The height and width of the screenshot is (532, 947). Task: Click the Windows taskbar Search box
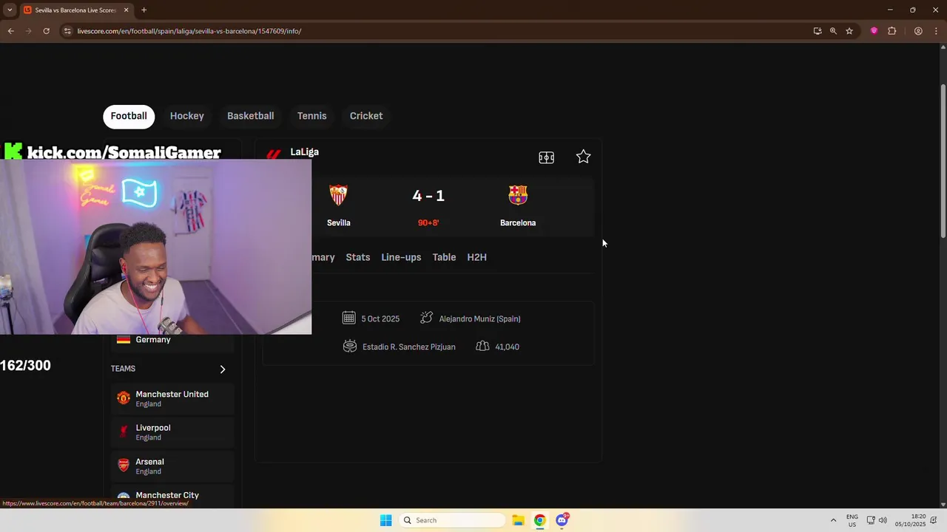(x=453, y=520)
